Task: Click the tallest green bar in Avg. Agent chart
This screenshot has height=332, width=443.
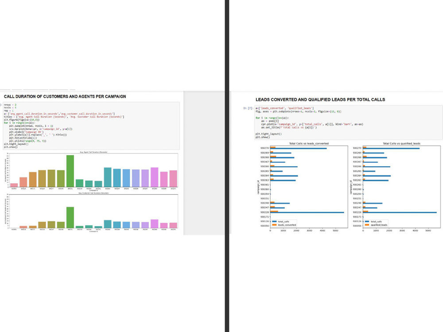Action: (70, 171)
